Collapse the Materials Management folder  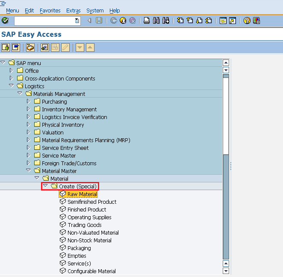coord(20,93)
